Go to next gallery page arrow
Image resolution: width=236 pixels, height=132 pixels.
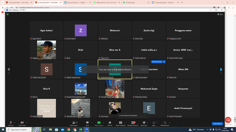(221, 69)
